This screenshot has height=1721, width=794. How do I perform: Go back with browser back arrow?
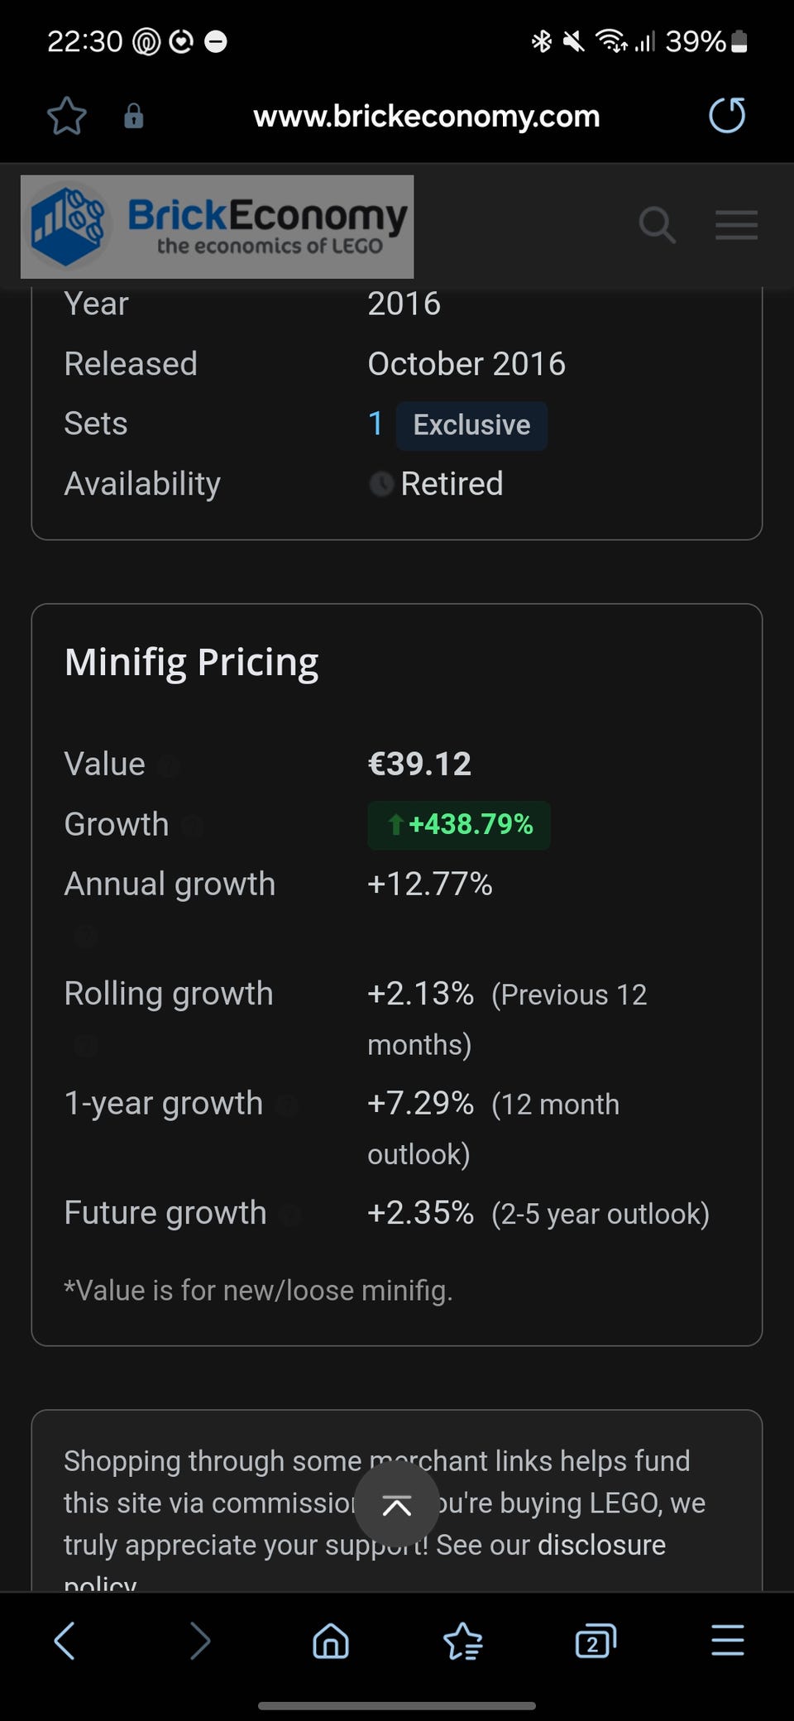[65, 1640]
